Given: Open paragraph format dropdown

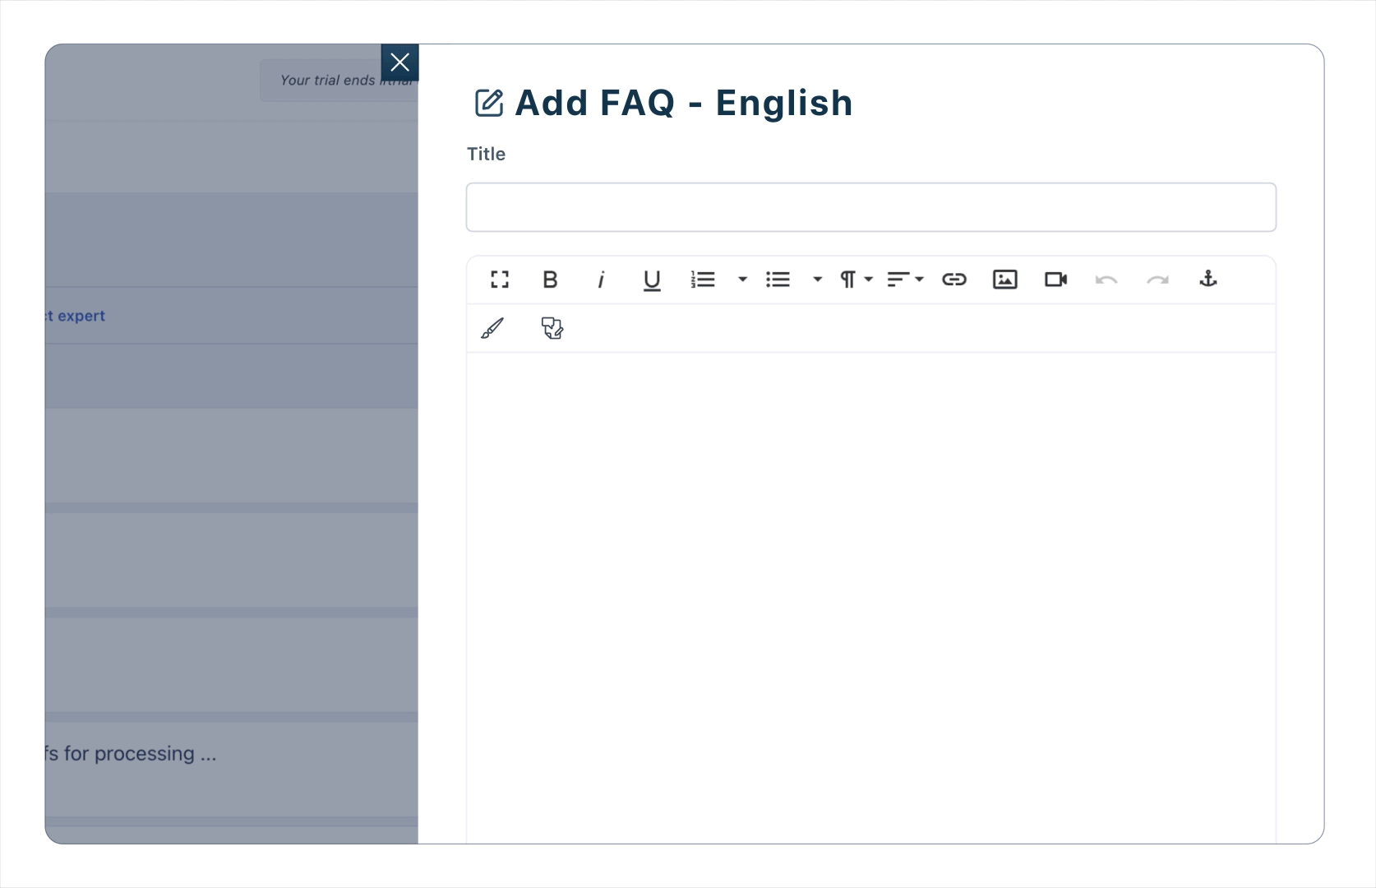Looking at the screenshot, I should coord(856,280).
